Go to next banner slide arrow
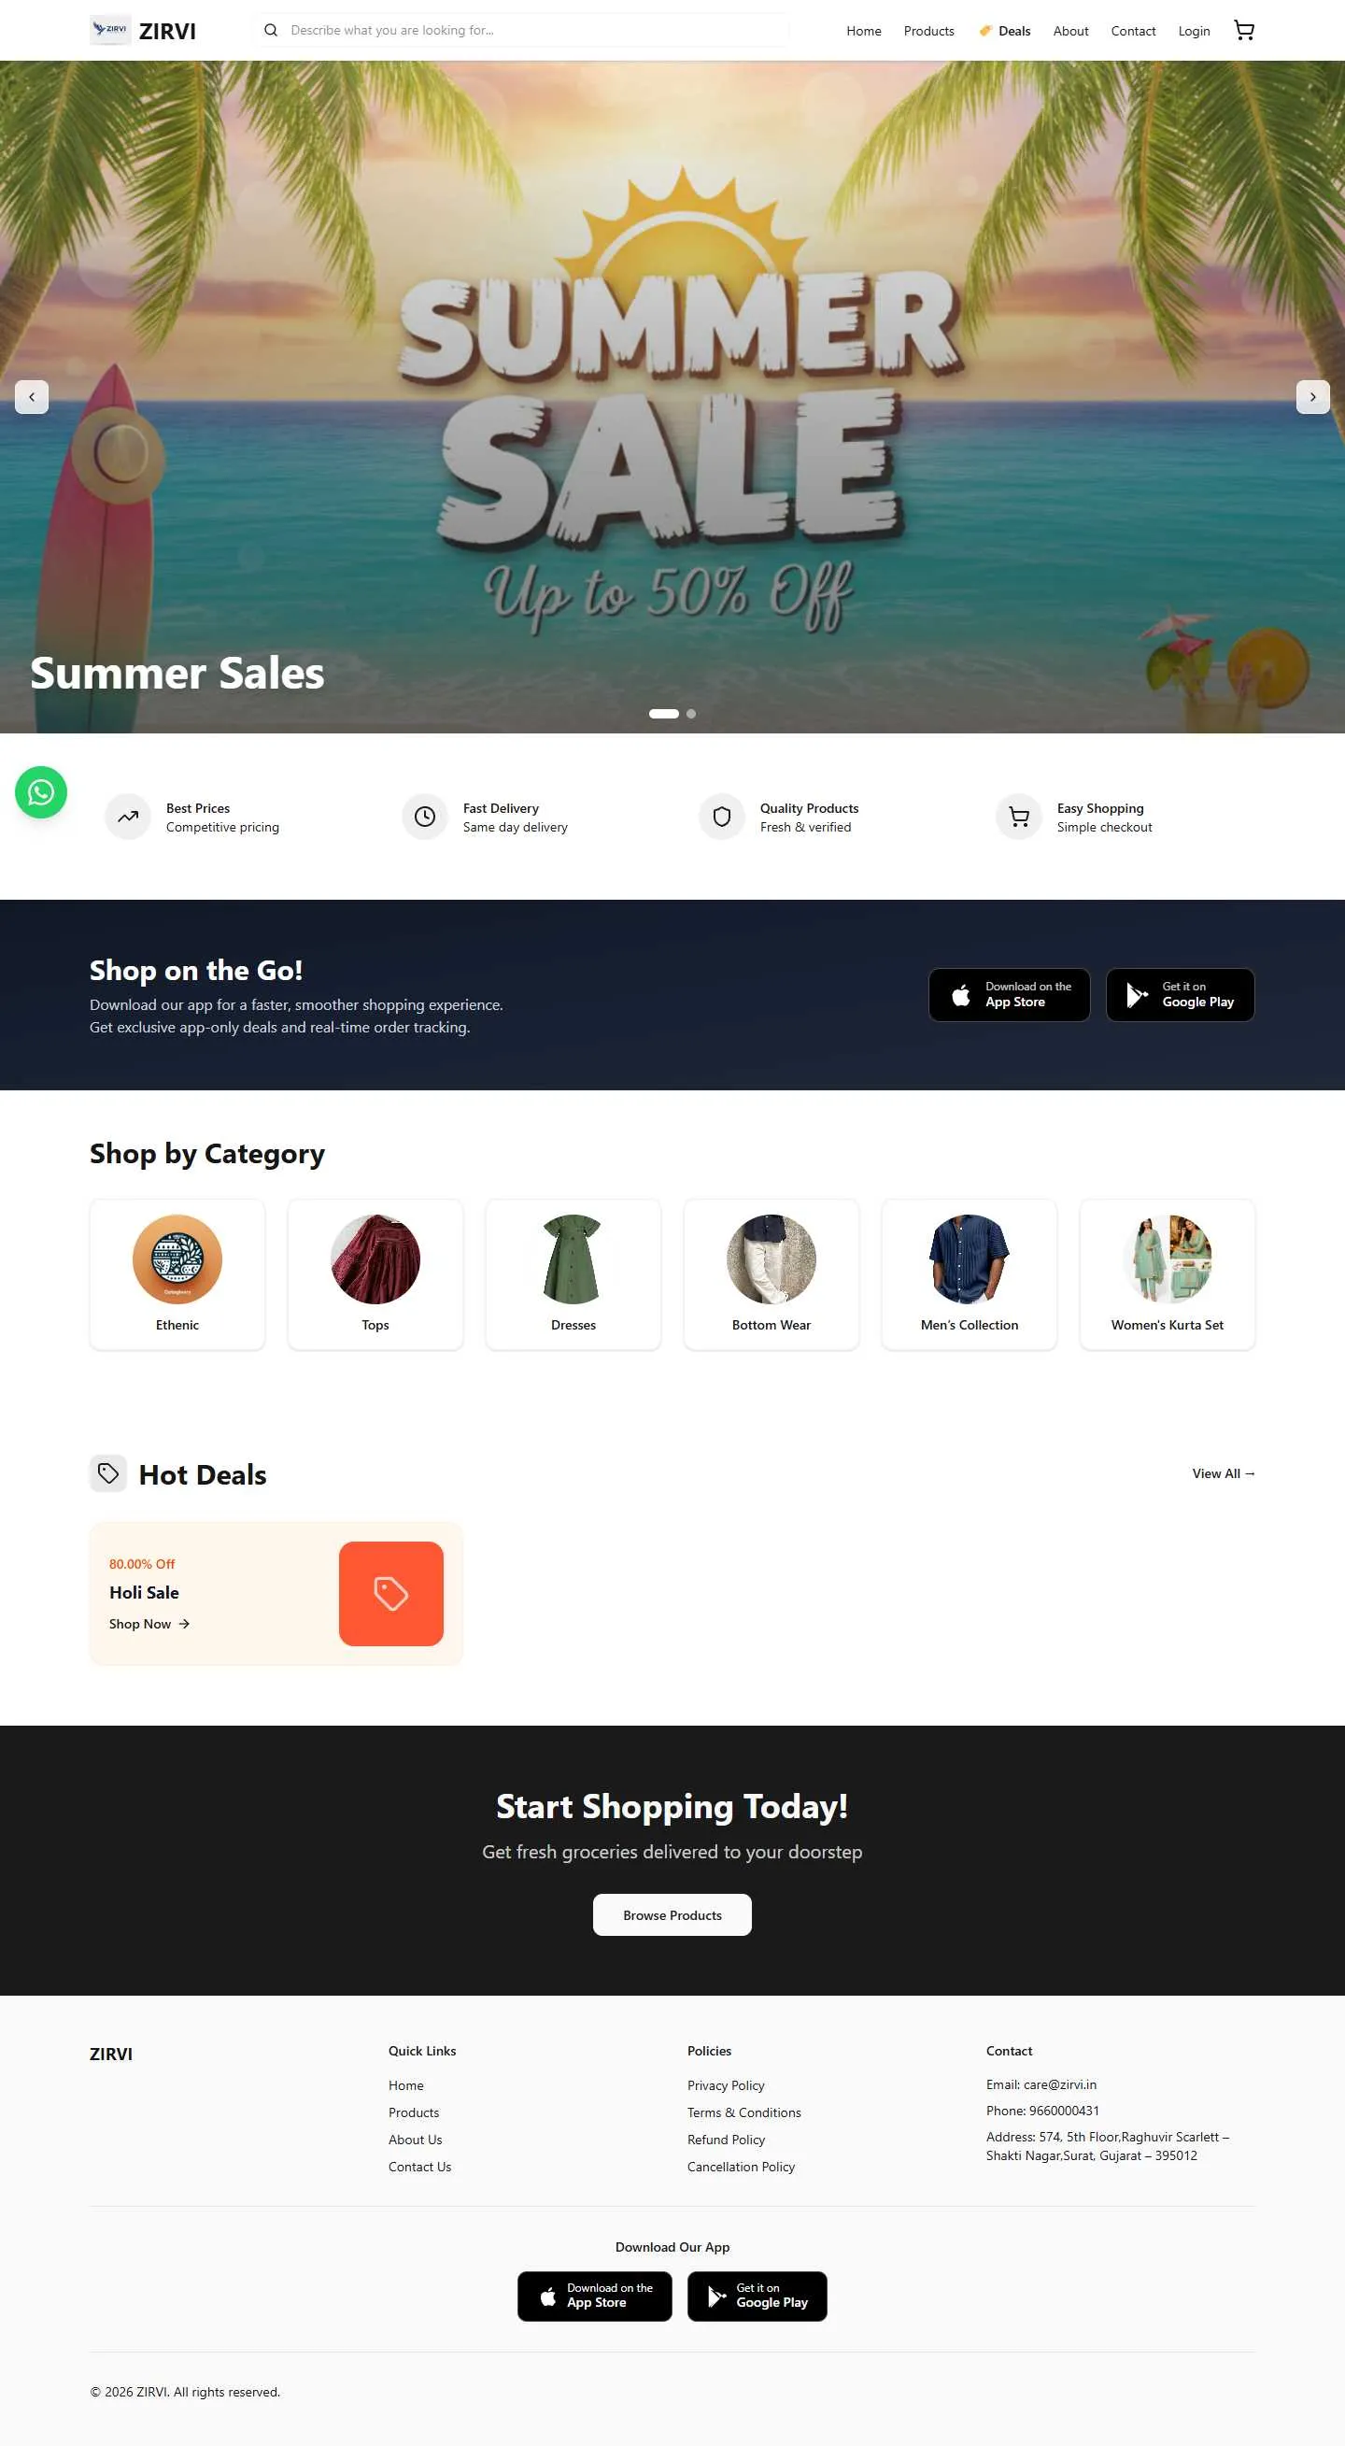 coord(1312,397)
